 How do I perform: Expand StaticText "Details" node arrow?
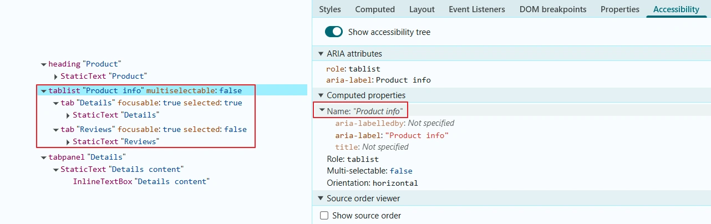point(68,115)
